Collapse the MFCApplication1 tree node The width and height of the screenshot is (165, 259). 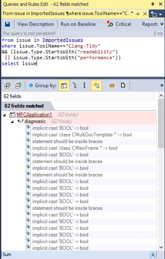[5, 115]
